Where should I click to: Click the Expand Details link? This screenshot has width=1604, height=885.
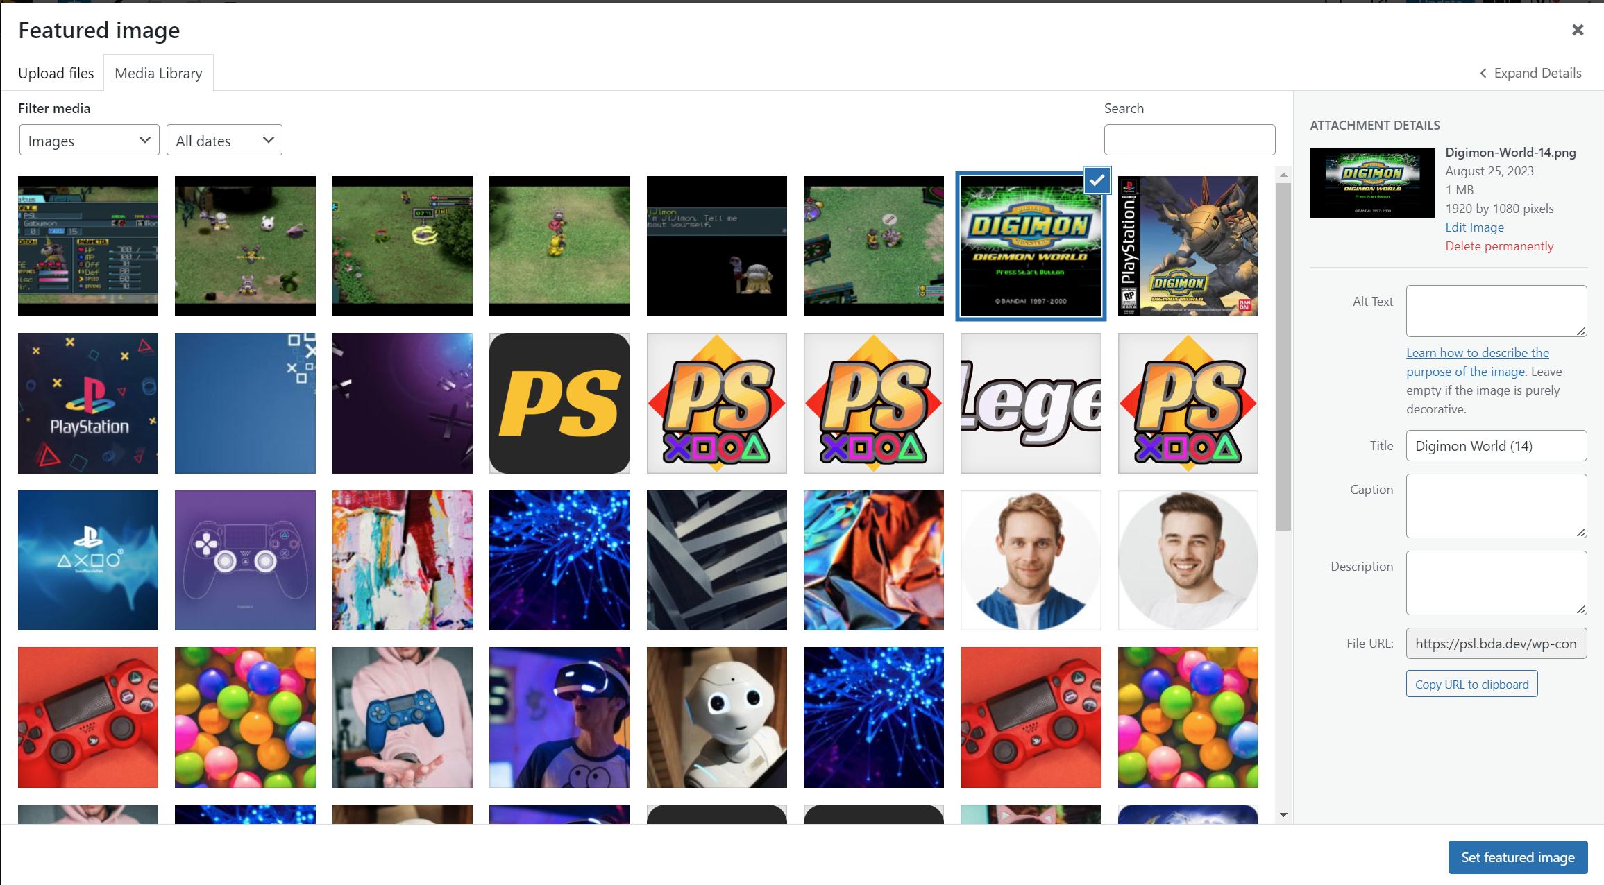pos(1530,73)
